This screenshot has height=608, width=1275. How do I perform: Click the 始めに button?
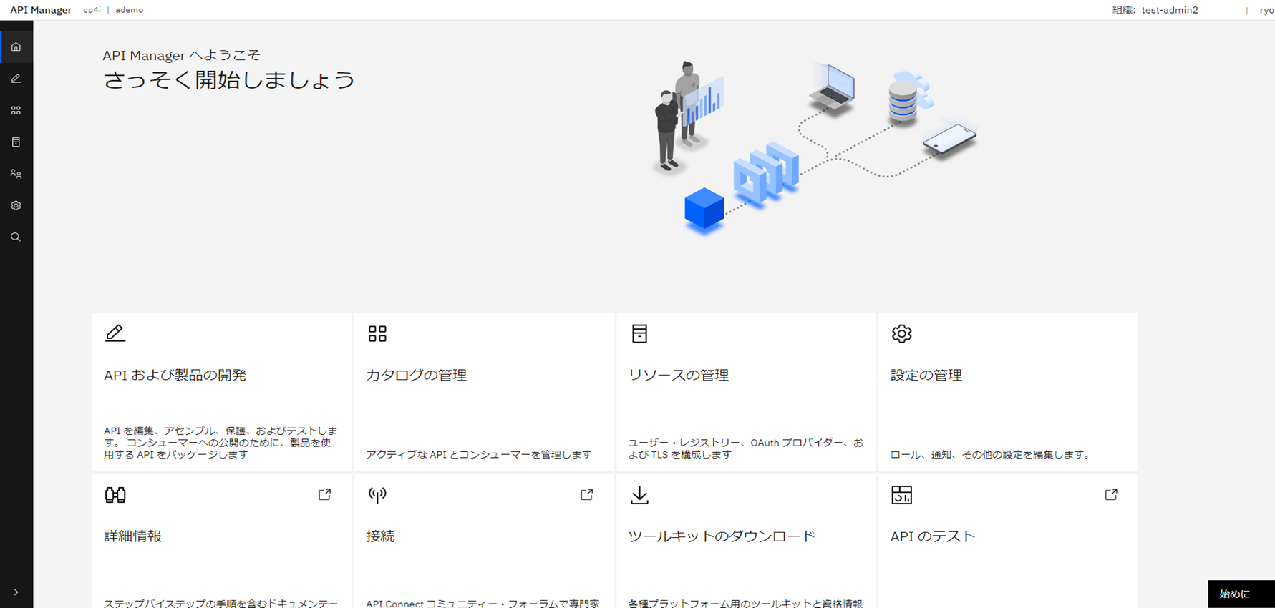coord(1241,594)
